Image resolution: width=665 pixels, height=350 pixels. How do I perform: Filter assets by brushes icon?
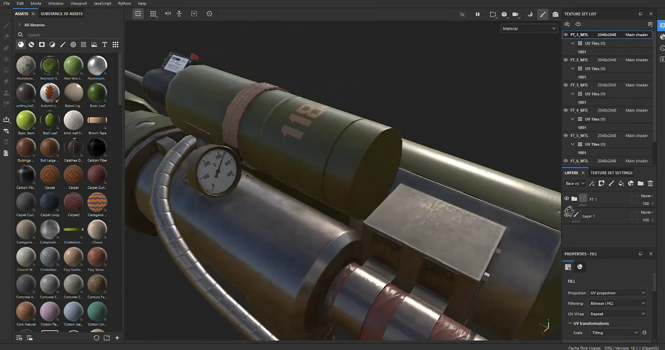pyautogui.click(x=63, y=45)
